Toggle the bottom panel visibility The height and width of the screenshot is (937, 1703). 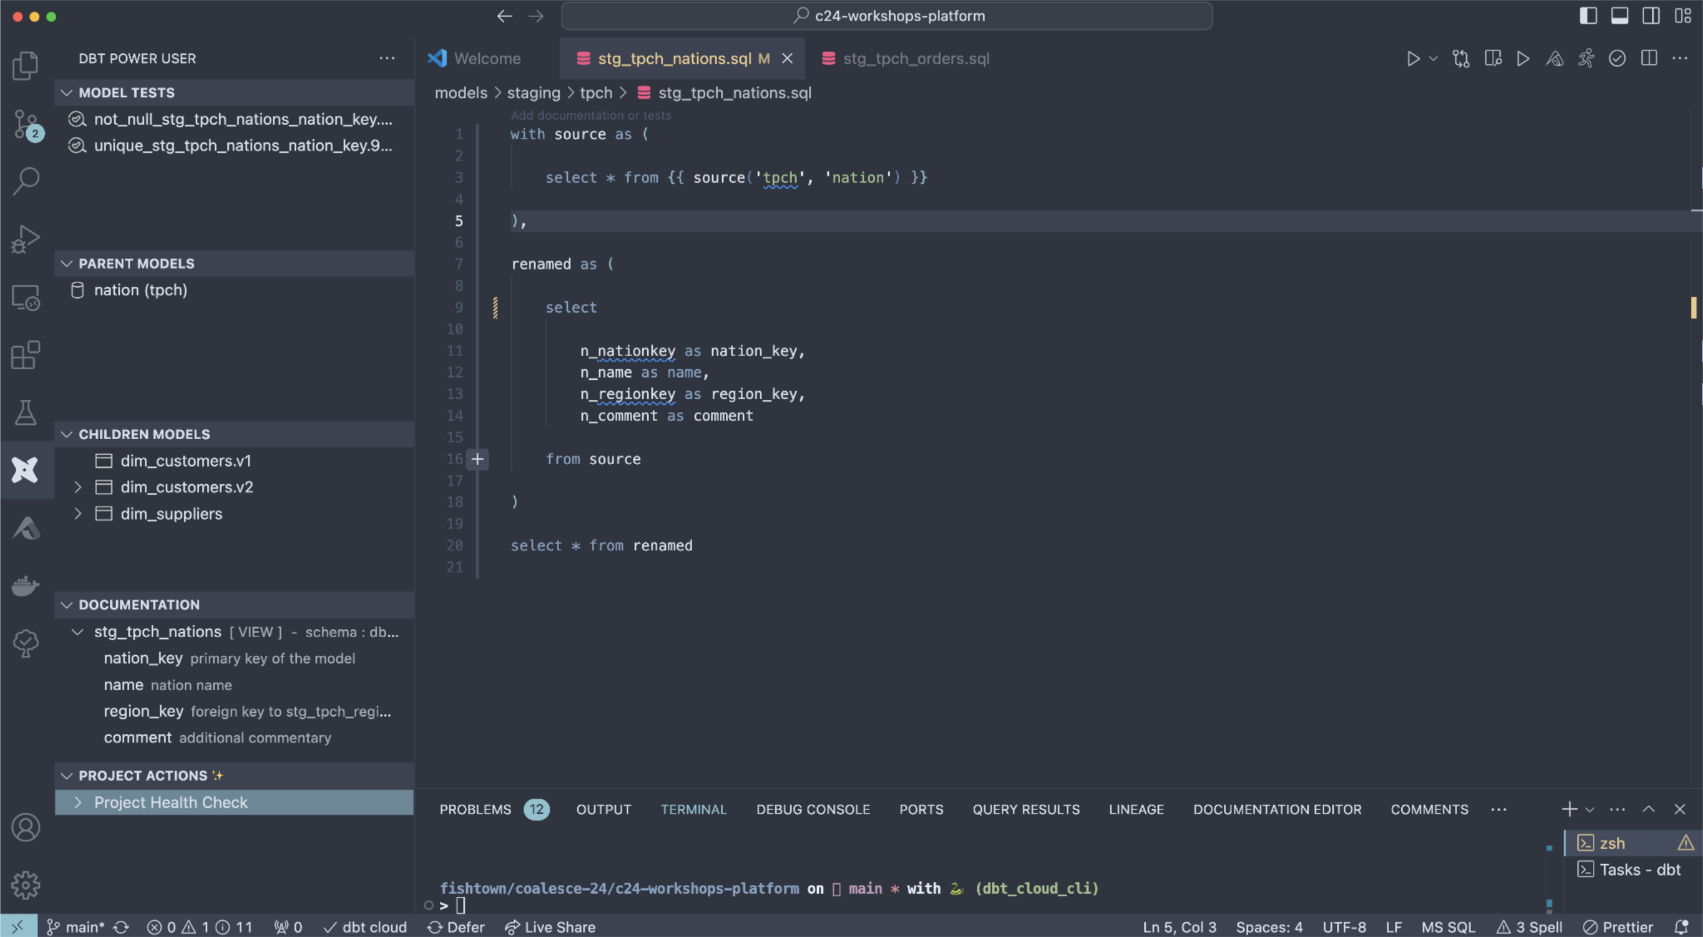(1619, 15)
